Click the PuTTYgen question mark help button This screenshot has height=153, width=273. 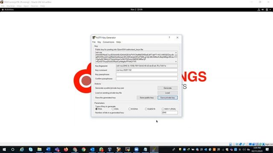(x=169, y=37)
